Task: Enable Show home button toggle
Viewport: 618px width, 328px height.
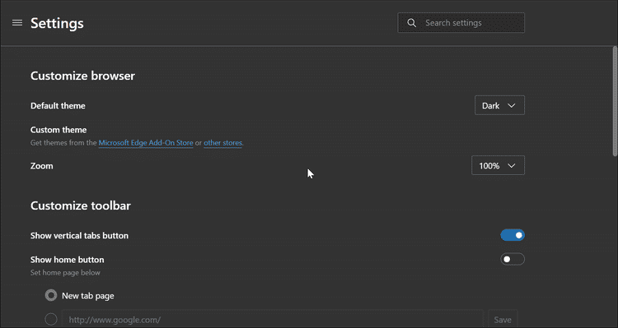Action: 513,259
